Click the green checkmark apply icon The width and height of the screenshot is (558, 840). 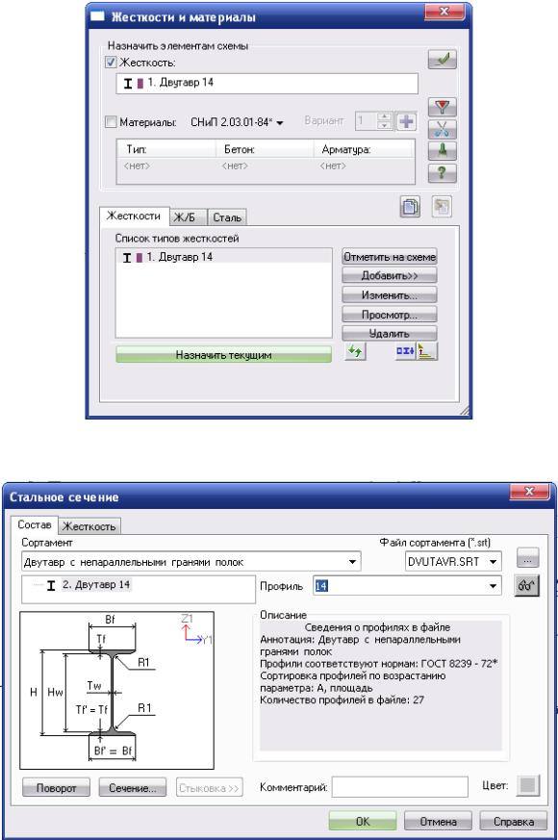[442, 60]
